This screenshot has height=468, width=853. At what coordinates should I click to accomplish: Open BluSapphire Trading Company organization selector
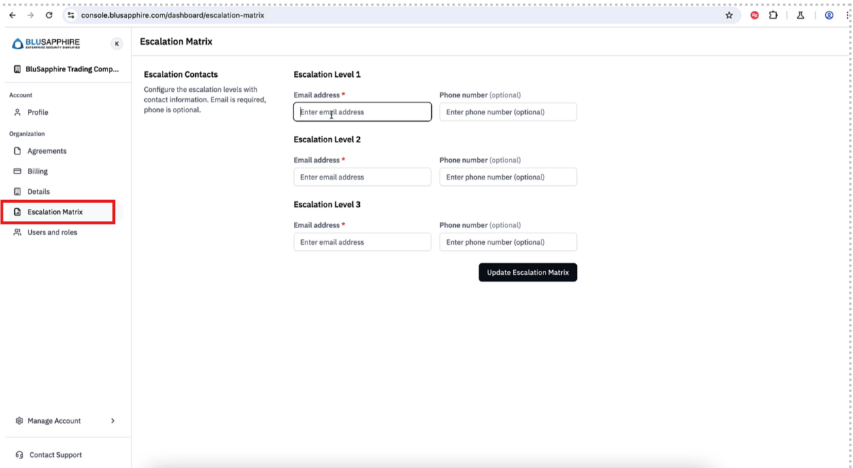point(66,69)
